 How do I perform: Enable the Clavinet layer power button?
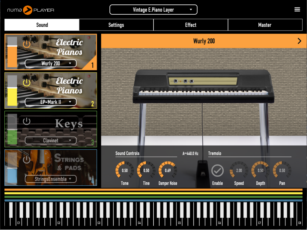click(x=27, y=121)
